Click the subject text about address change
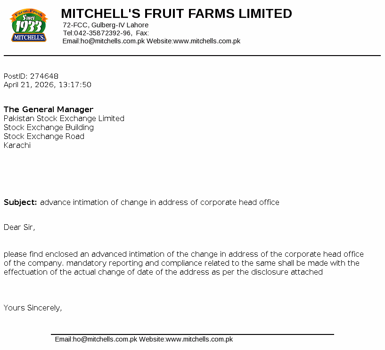Screen dimensions: 385x350 coord(160,202)
